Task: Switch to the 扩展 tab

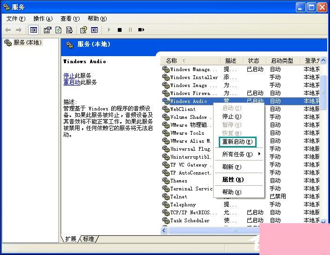Action: click(71, 239)
